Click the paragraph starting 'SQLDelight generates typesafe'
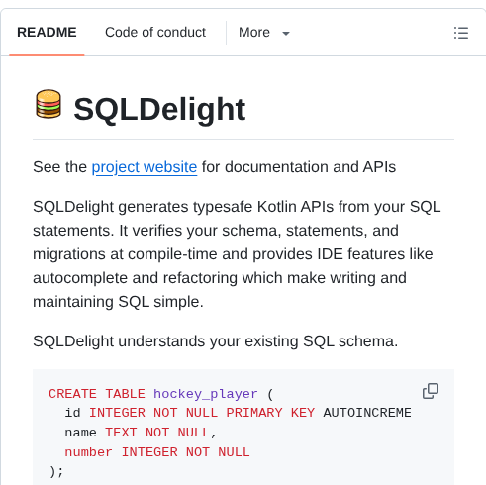This screenshot has height=485, width=486. coord(237,254)
